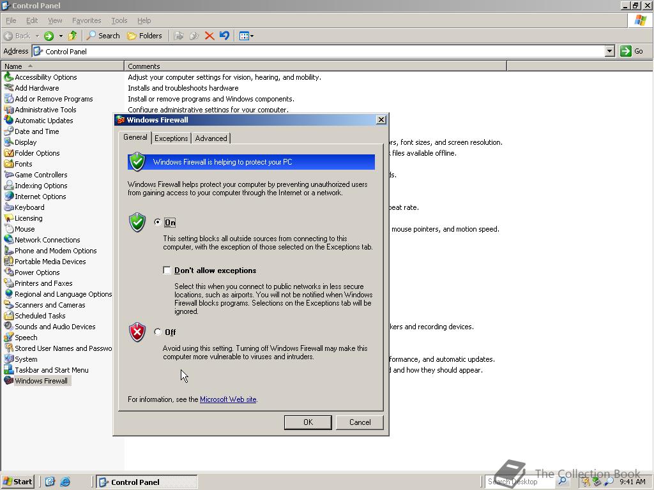Select the Off firewall radio button
This screenshot has height=490, width=654.
[x=157, y=332]
